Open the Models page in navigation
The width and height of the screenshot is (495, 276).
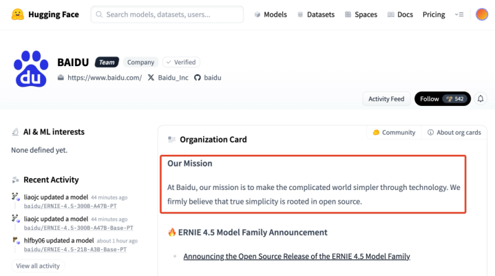tap(271, 14)
